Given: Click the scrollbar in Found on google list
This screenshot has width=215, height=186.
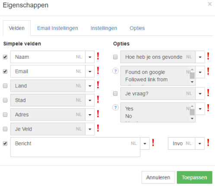Looking at the screenshot, I should pos(192,76).
